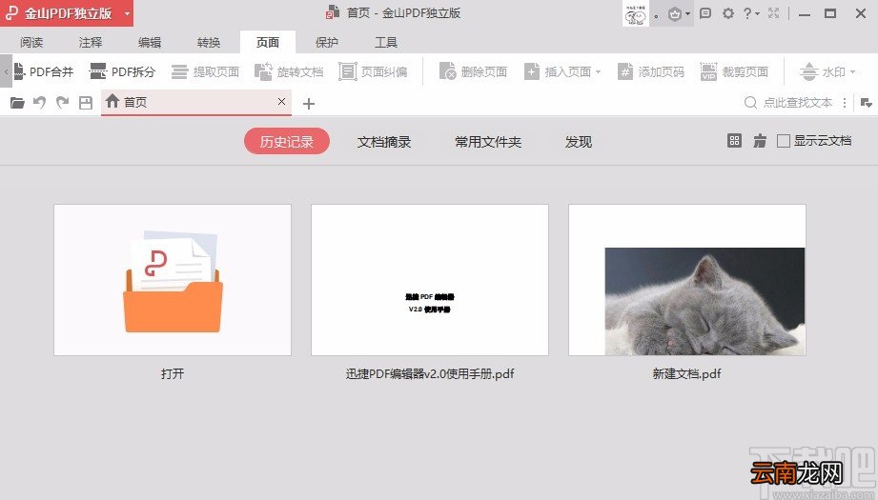Open the sleeping cat 新建文档 thumbnail
The height and width of the screenshot is (500, 878).
[687, 280]
